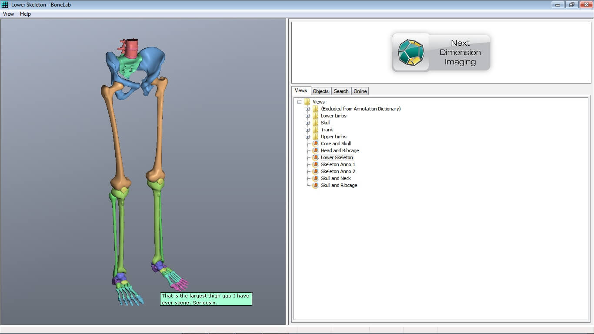Image resolution: width=594 pixels, height=334 pixels.
Task: Click the green thigh gap annotation box
Action: point(206,299)
